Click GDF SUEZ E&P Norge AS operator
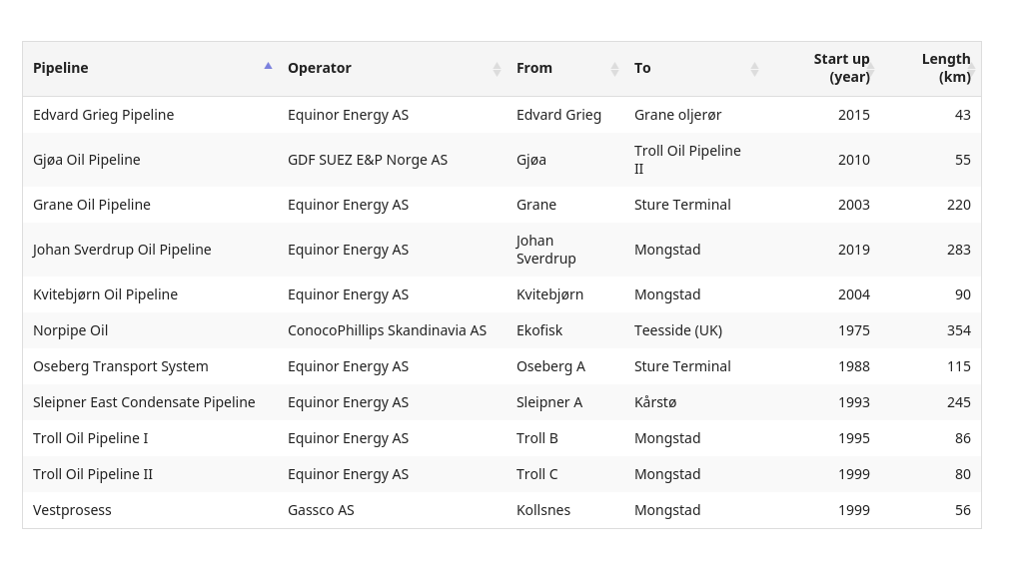The image size is (1023, 569). 368,160
